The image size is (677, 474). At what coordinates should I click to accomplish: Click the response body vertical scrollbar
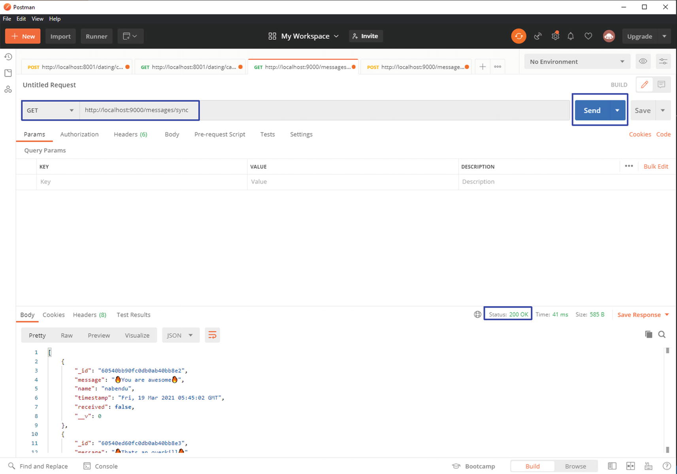[667, 399]
